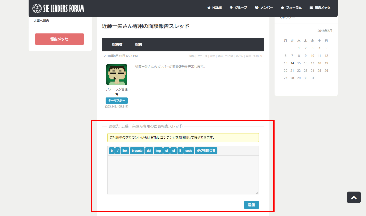Click the red 報告メッセ sidebar button
Image resolution: width=366 pixels, height=216 pixels.
click(x=59, y=39)
